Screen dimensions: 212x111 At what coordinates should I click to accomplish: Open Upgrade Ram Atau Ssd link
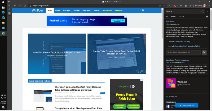[185, 46]
